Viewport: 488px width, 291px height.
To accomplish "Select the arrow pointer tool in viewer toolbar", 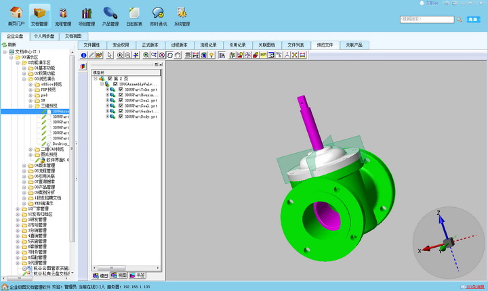I will pos(110,55).
